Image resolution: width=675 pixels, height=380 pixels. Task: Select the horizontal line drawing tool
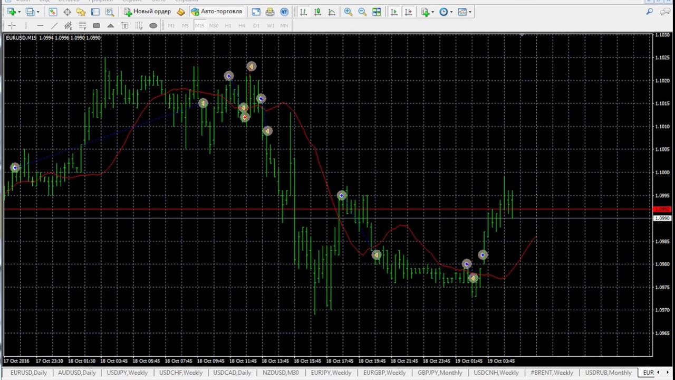click(x=40, y=25)
